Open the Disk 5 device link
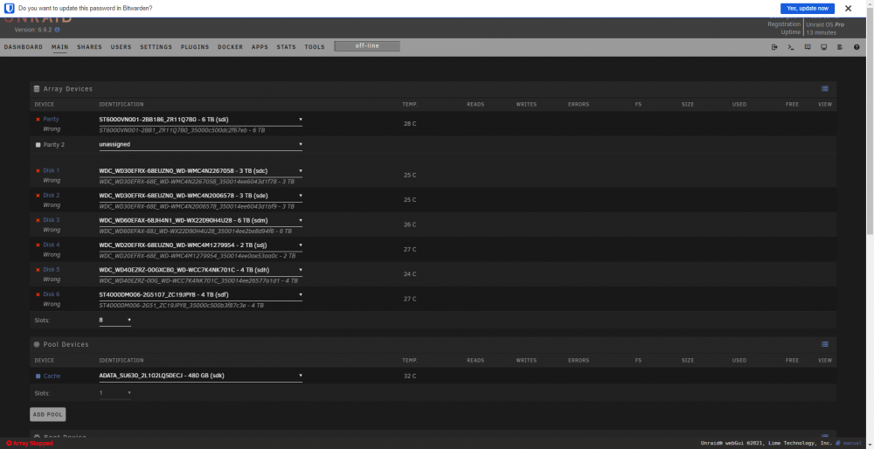874x449 pixels. pyautogui.click(x=52, y=270)
